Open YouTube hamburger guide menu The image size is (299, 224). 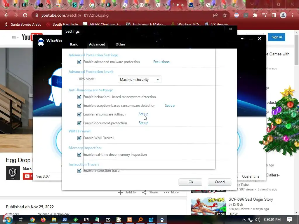click(14, 38)
